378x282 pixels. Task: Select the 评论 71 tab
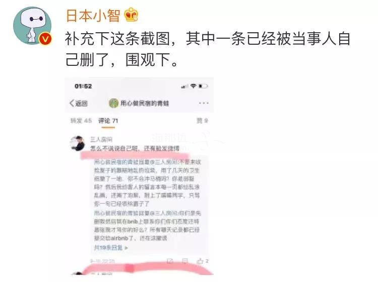[x=108, y=121]
